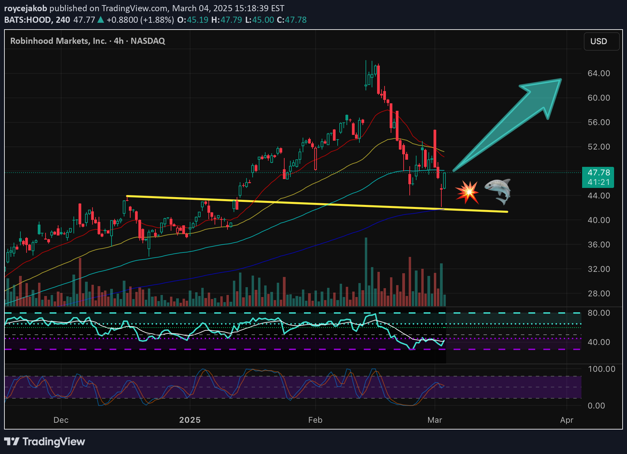Click the 100.00 label on the stochastic scale
Screen dimensions: 627x454
pyautogui.click(x=601, y=369)
